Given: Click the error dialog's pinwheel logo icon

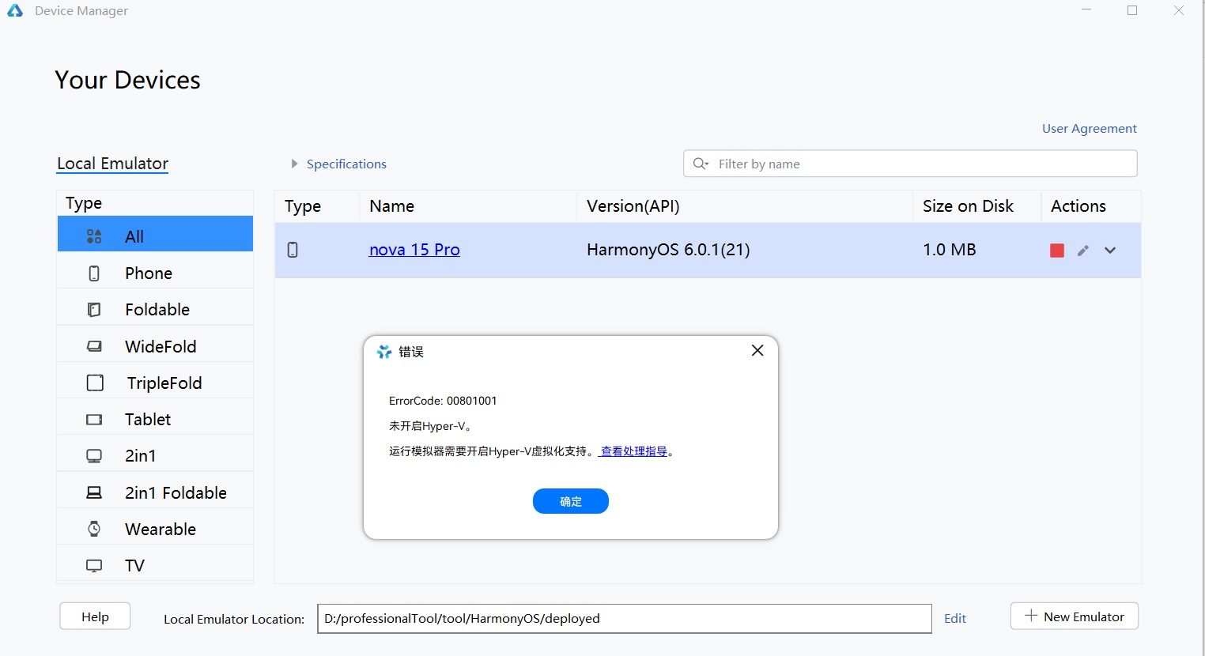Looking at the screenshot, I should point(384,352).
